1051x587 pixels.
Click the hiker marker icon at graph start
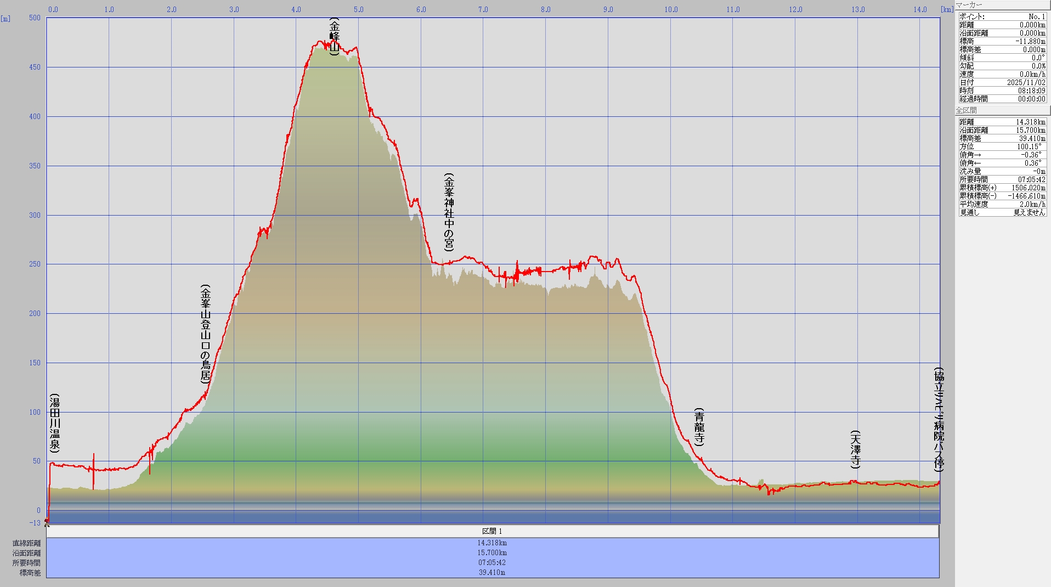click(x=47, y=522)
